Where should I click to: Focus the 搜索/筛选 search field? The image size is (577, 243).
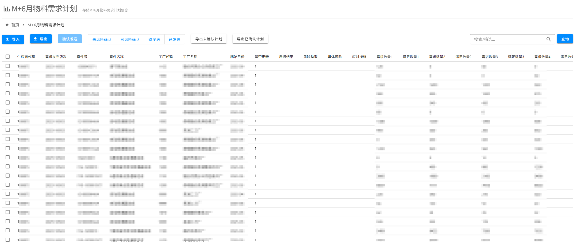click(508, 39)
